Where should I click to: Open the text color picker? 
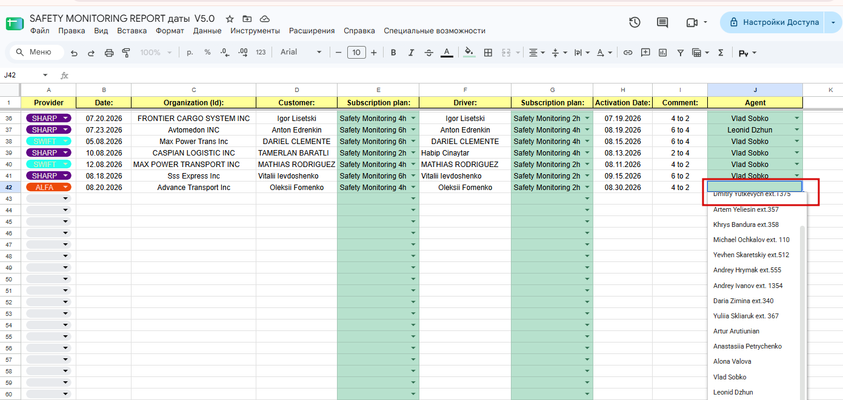[447, 53]
